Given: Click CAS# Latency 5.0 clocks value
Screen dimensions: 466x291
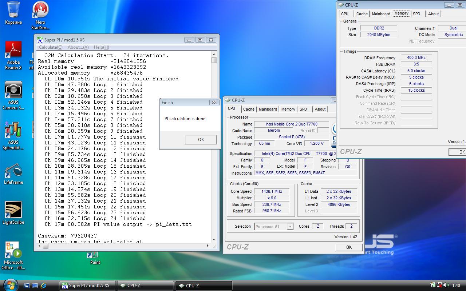Looking at the screenshot, I should click(x=416, y=71).
